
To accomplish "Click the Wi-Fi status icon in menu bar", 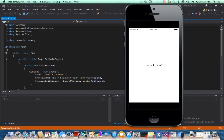I will point(183,1).
